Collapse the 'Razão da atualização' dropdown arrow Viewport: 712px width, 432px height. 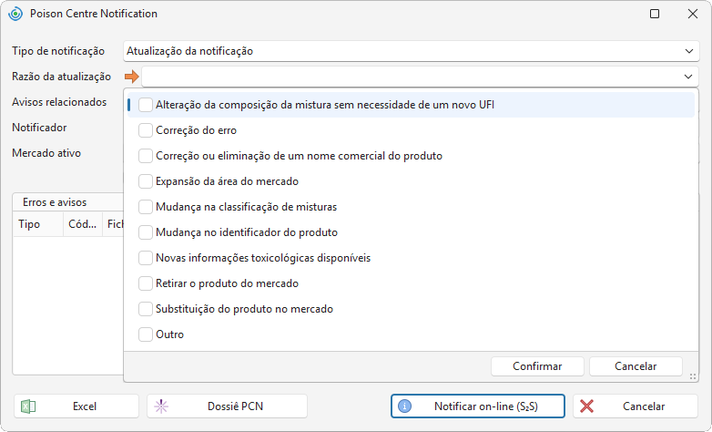(x=688, y=77)
